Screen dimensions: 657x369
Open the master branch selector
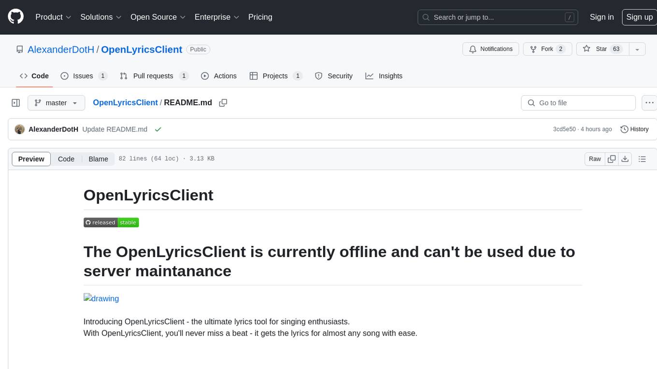click(56, 103)
